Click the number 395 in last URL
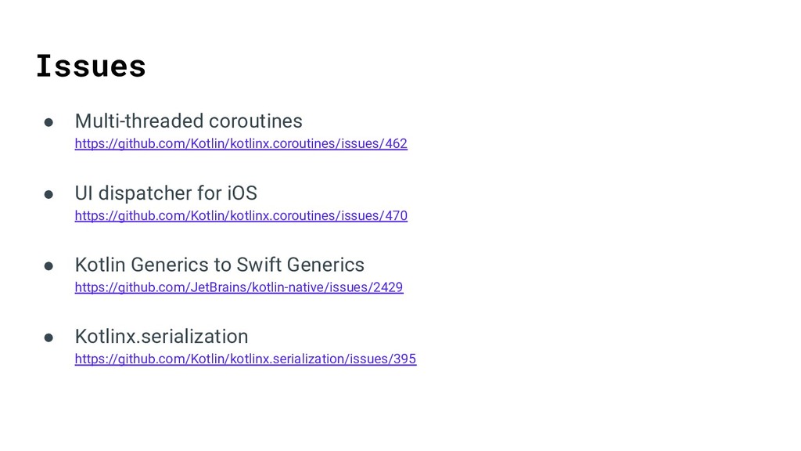This screenshot has width=801, height=451. [x=405, y=359]
